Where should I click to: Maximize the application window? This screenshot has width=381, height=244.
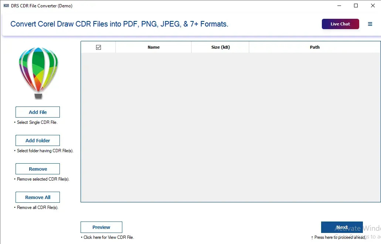click(356, 6)
